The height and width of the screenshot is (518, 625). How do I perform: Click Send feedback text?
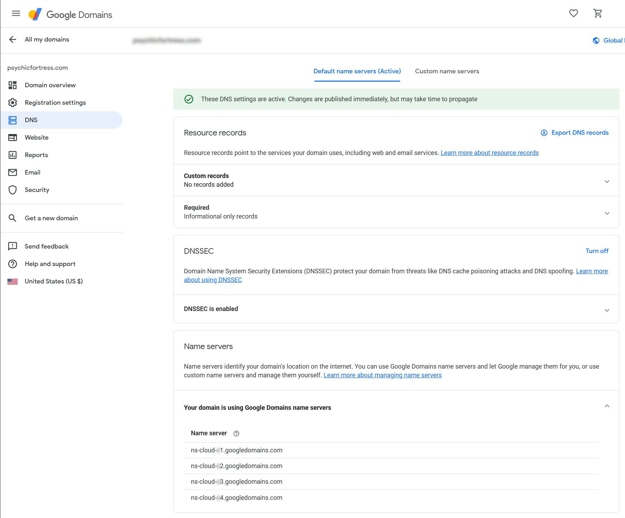click(x=47, y=246)
